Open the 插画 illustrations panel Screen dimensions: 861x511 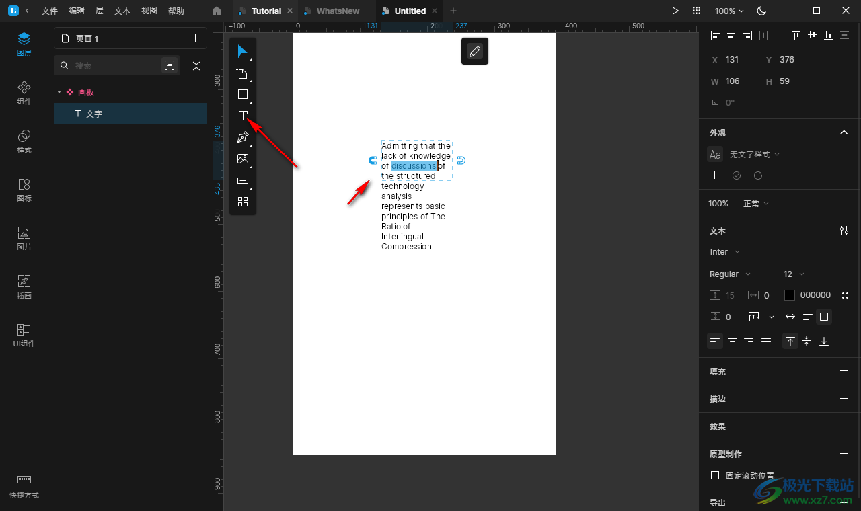(x=24, y=286)
